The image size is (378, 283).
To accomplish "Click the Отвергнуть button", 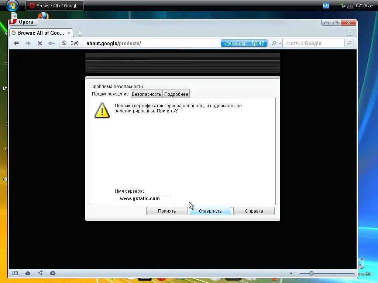I will coord(210,211).
